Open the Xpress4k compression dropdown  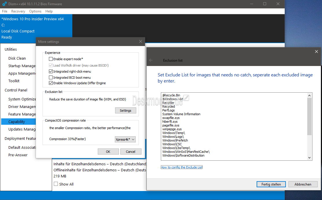(125, 139)
